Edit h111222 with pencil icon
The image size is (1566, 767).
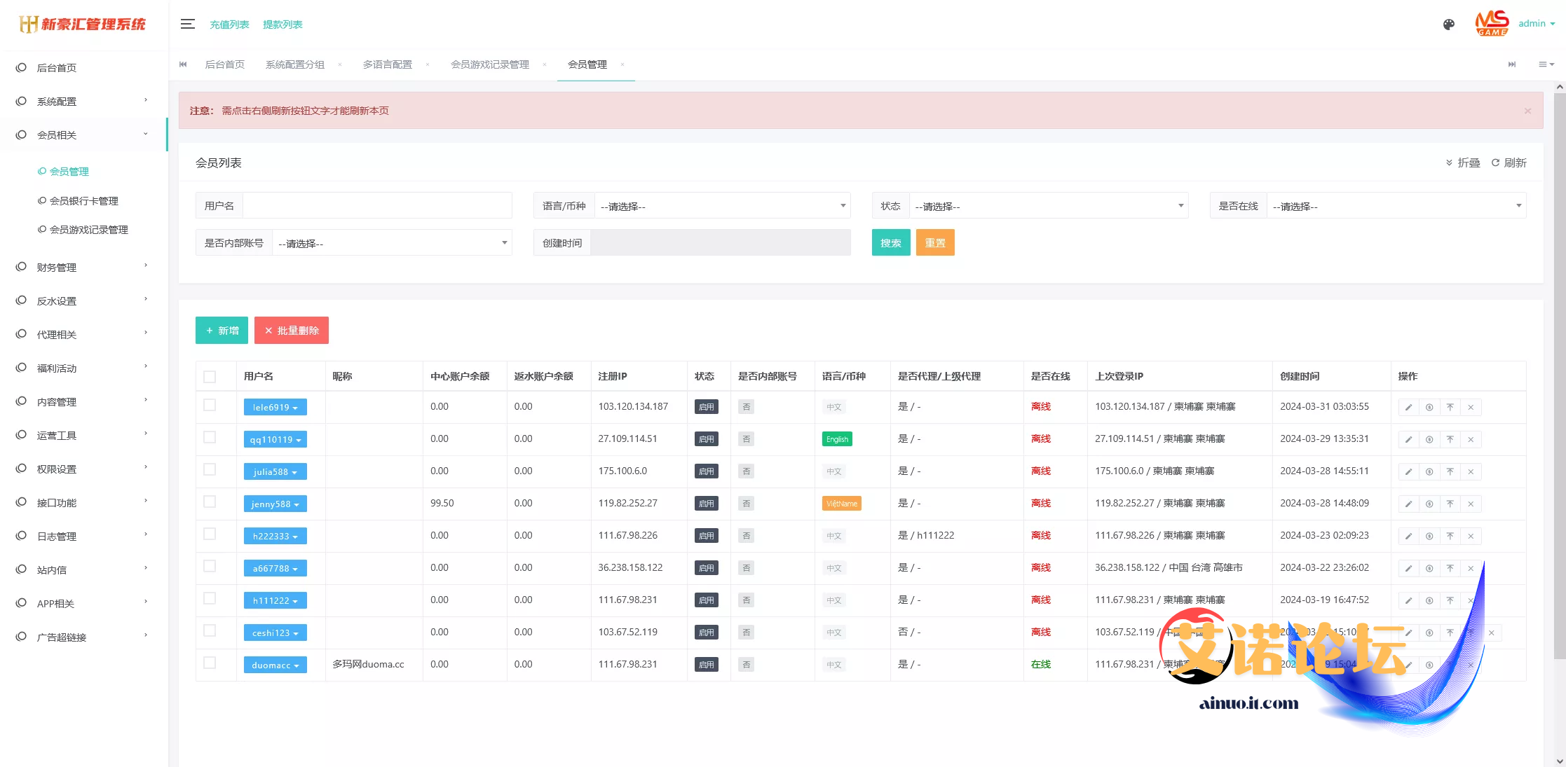(x=1408, y=600)
